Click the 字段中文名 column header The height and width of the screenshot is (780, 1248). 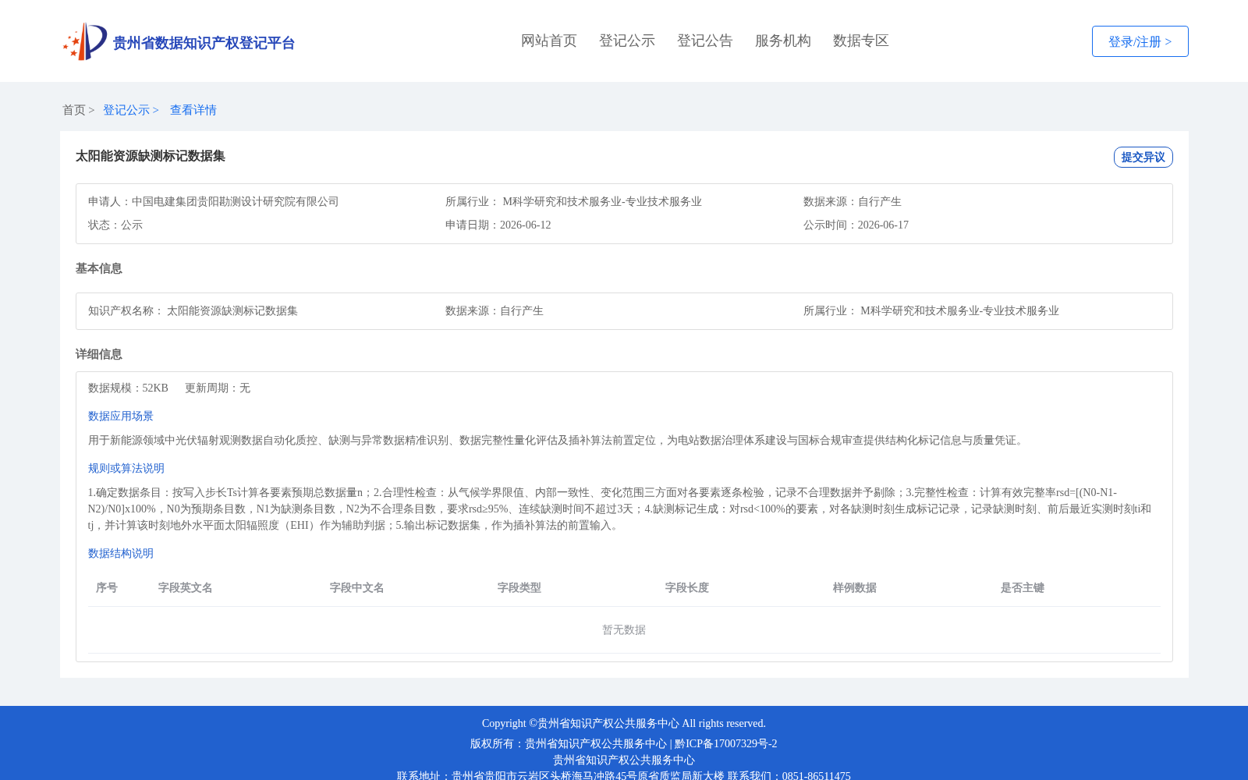pyautogui.click(x=357, y=587)
